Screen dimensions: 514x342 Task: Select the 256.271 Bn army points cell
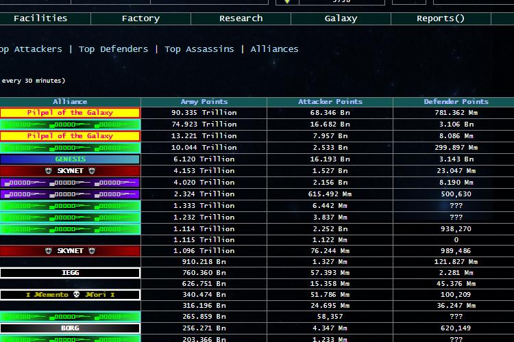tap(204, 328)
